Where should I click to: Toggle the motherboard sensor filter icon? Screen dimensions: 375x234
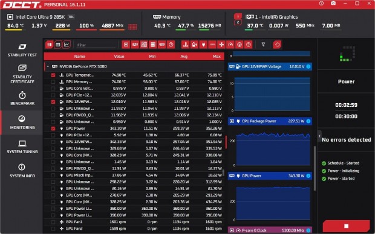pyautogui.click(x=144, y=45)
